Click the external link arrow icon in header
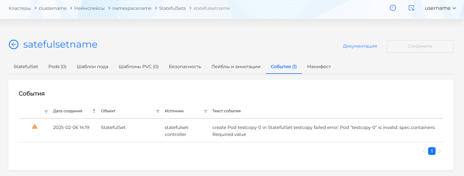 tap(411, 8)
